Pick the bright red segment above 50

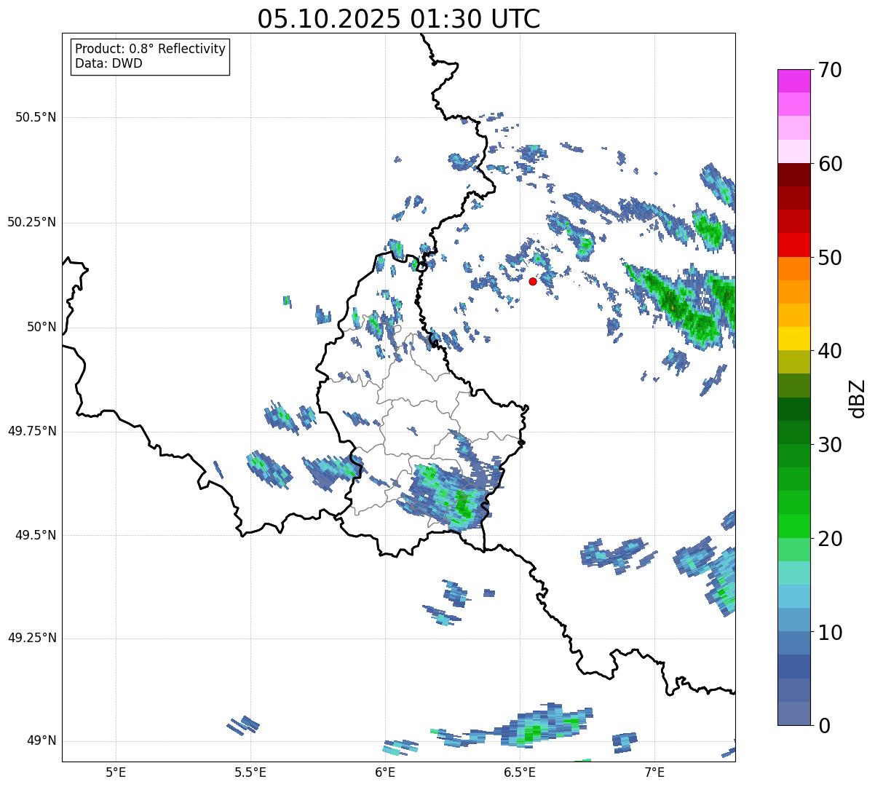click(x=795, y=245)
